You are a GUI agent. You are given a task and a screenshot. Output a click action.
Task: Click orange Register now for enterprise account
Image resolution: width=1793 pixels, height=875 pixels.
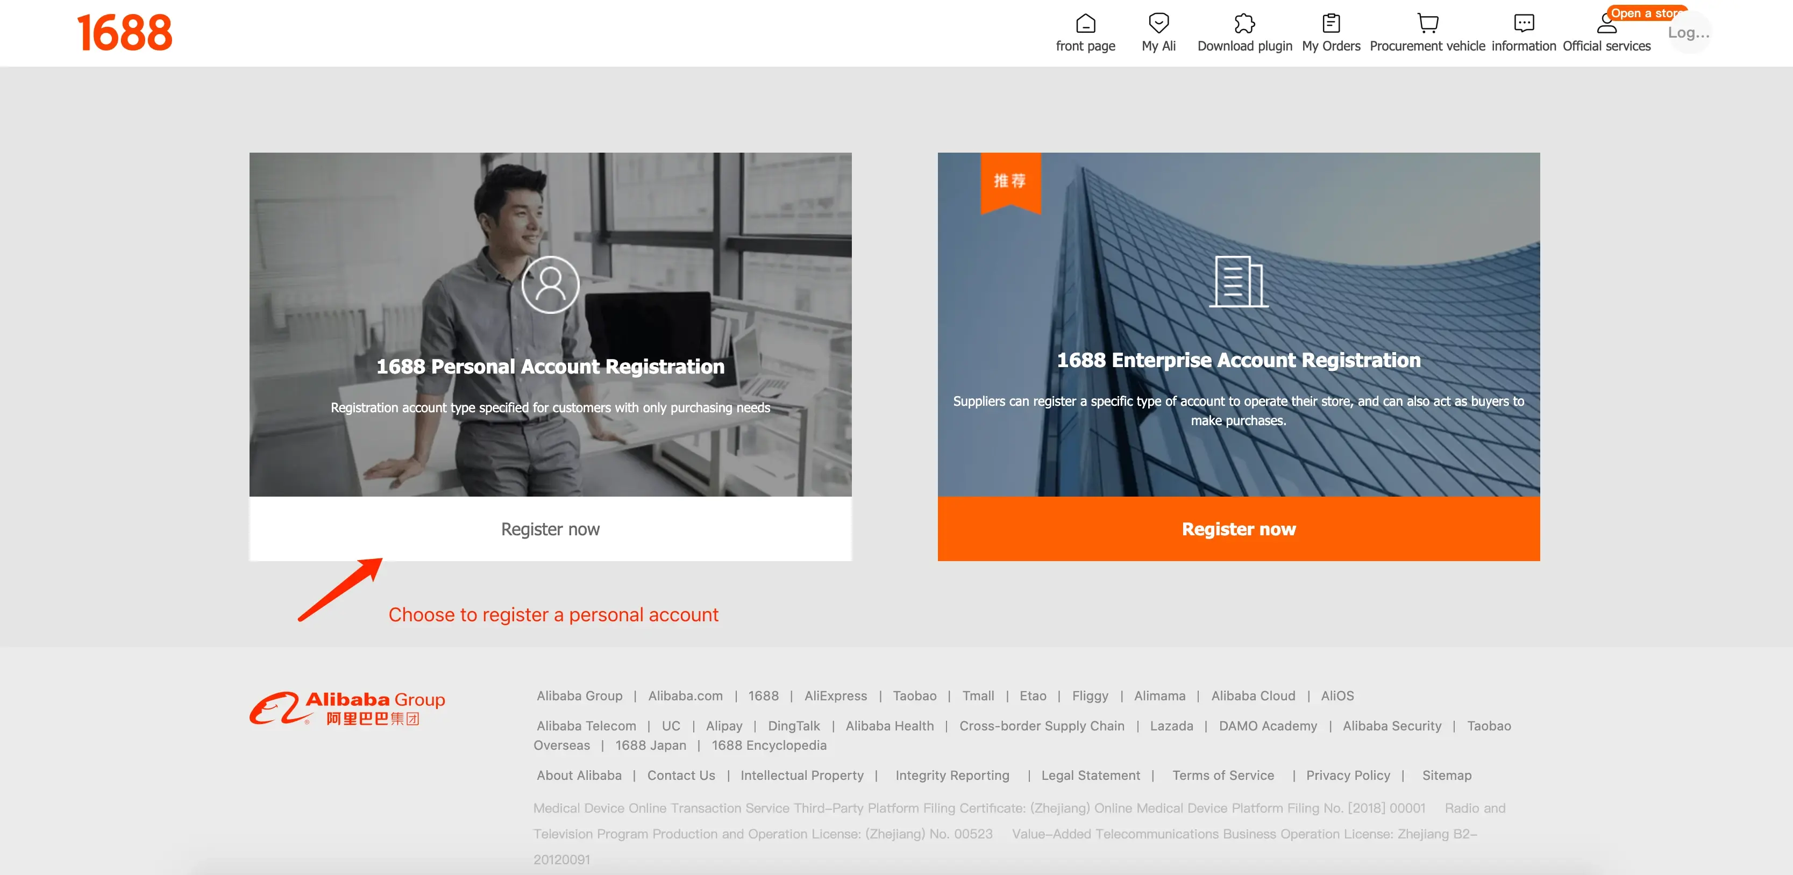tap(1238, 529)
